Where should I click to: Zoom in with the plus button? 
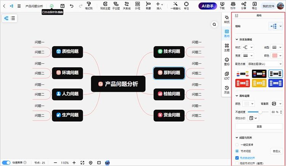coord(74,163)
